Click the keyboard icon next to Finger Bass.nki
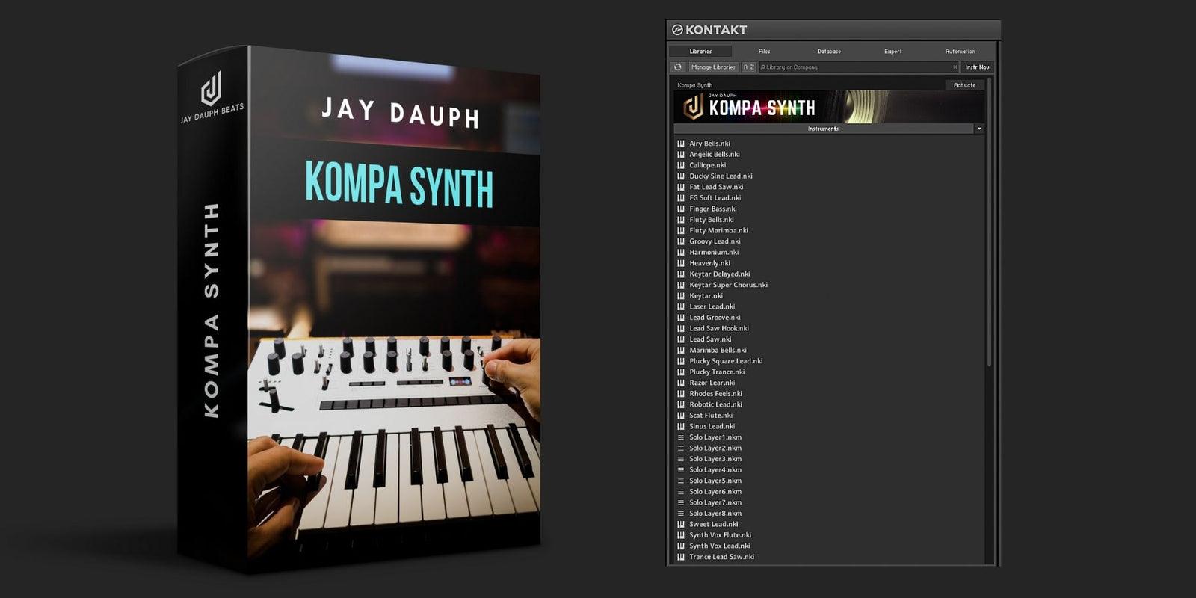 681,209
